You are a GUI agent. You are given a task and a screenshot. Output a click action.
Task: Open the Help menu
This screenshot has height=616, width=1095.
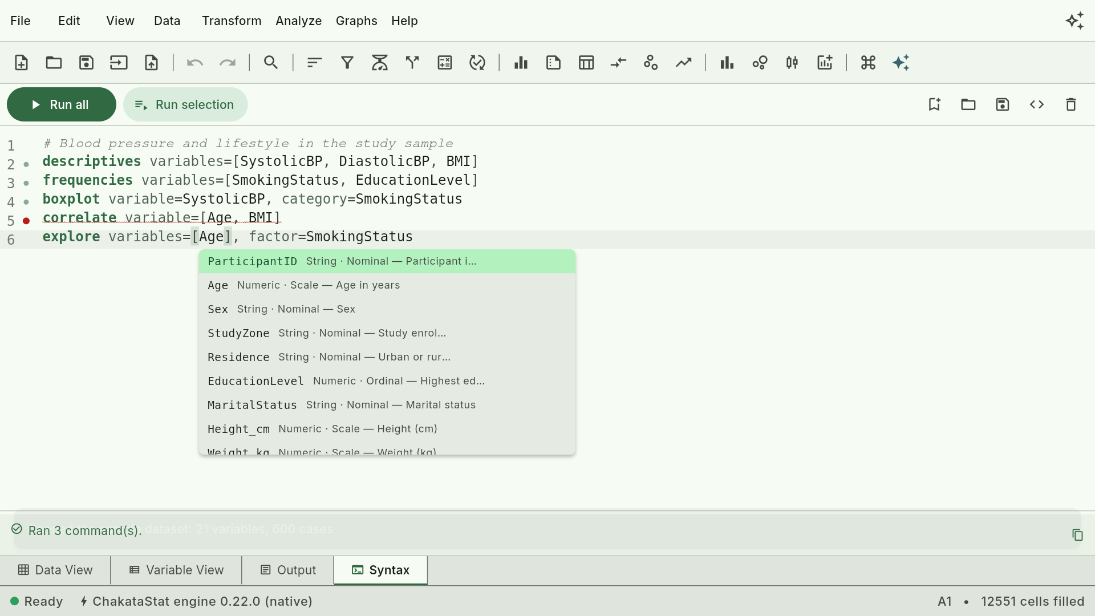coord(404,21)
